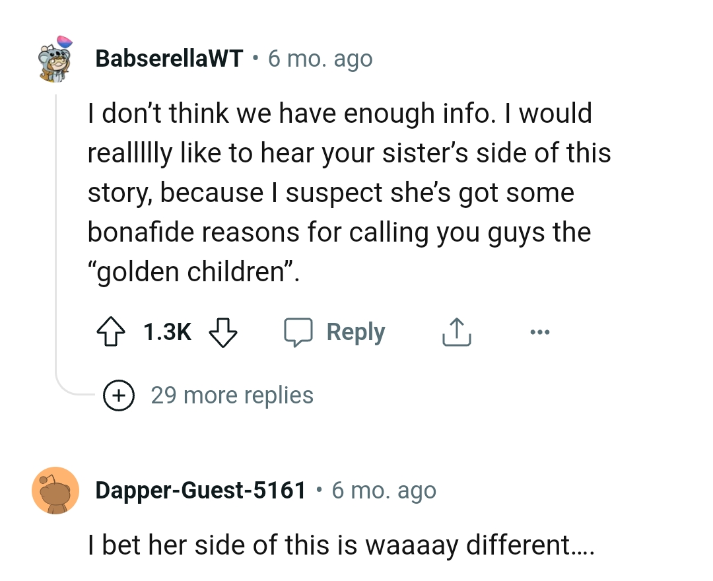Screen dimensions: 713x581
Task: Click the plus icon next to more replies
Action: (x=119, y=395)
